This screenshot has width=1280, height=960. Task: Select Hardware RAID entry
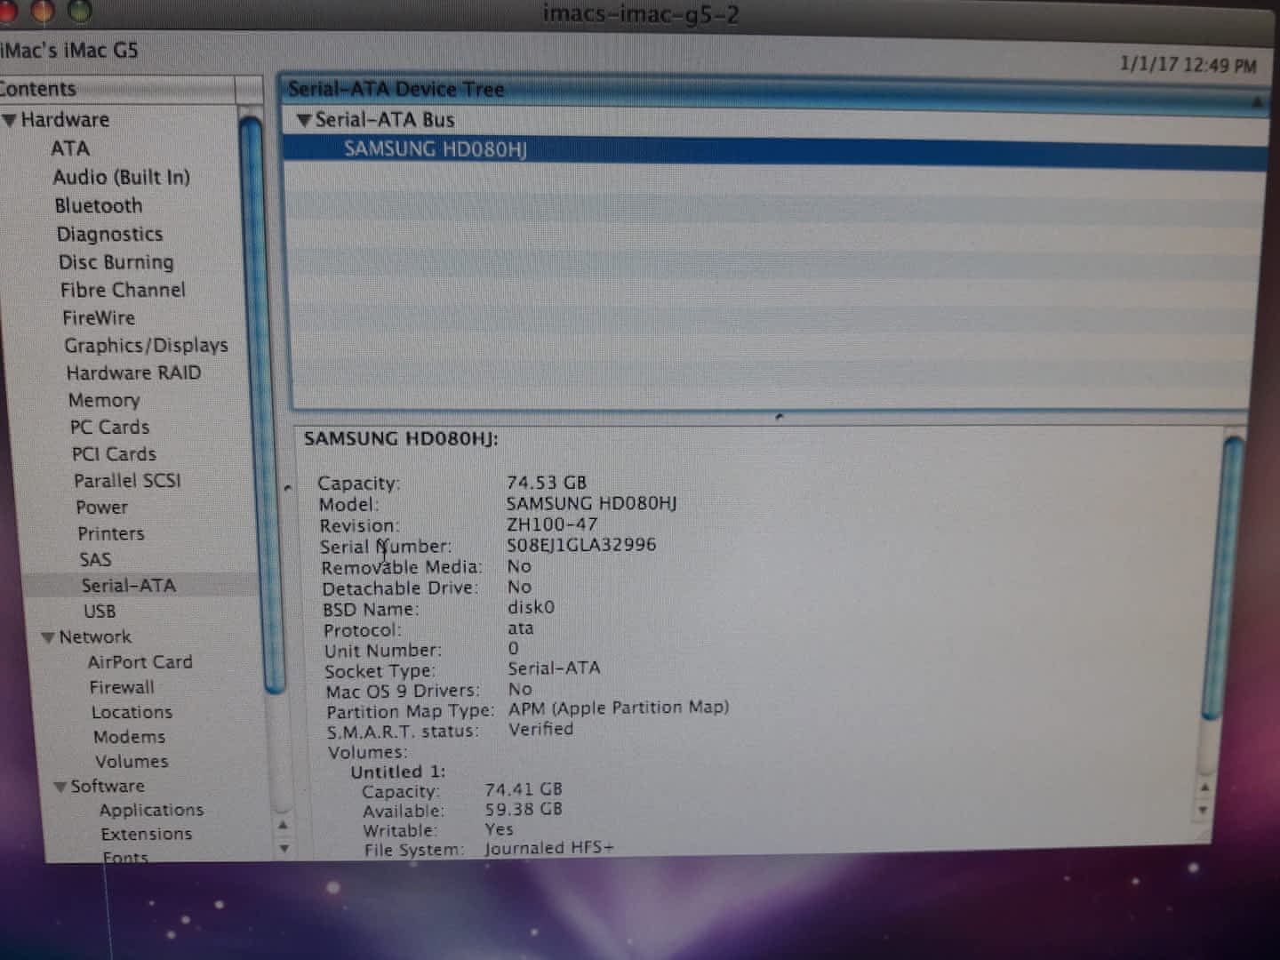pos(134,372)
